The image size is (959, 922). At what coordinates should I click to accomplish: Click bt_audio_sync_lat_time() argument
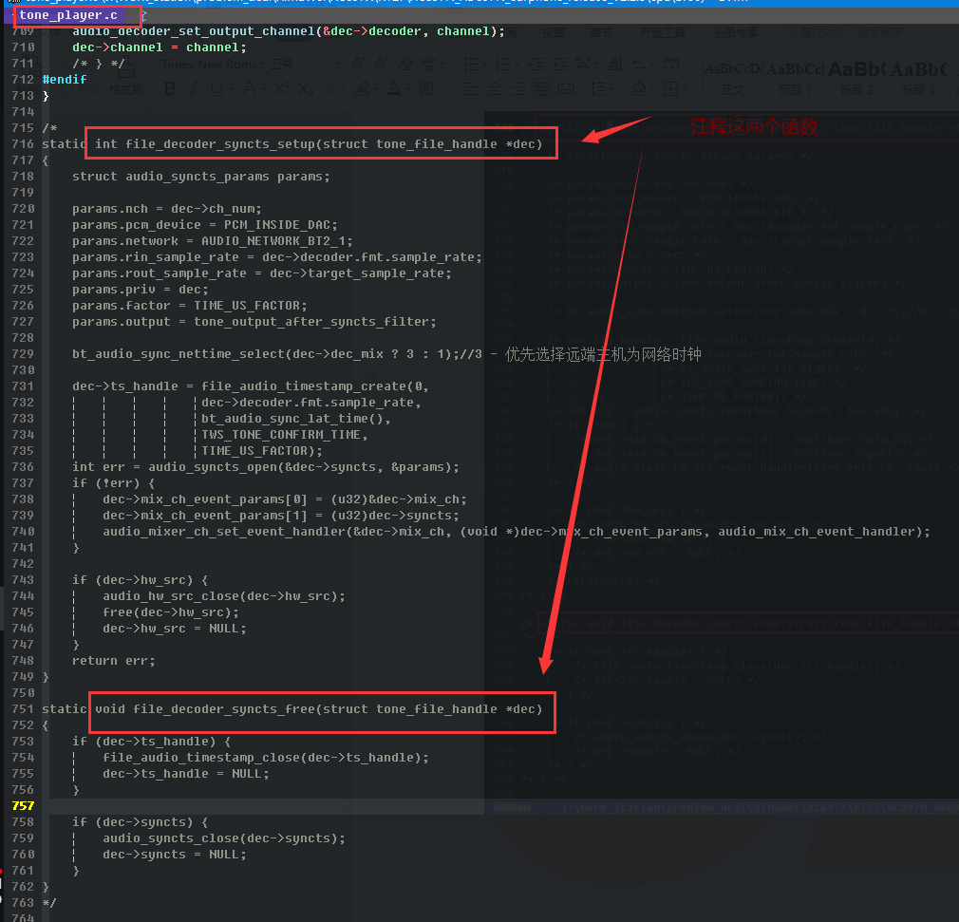coord(292,419)
